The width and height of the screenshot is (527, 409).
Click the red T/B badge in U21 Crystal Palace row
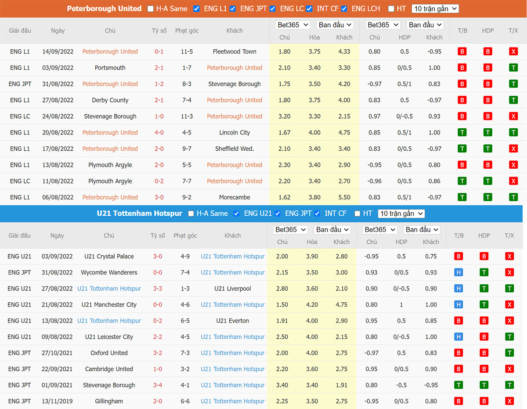(x=458, y=257)
